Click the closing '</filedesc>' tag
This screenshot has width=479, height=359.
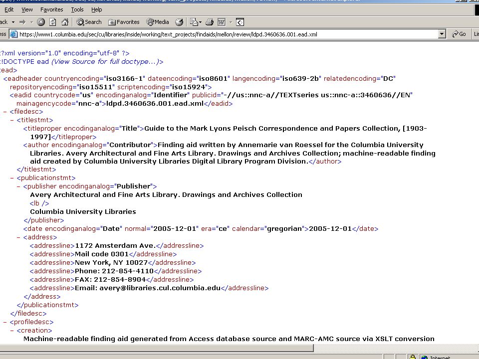point(28,314)
